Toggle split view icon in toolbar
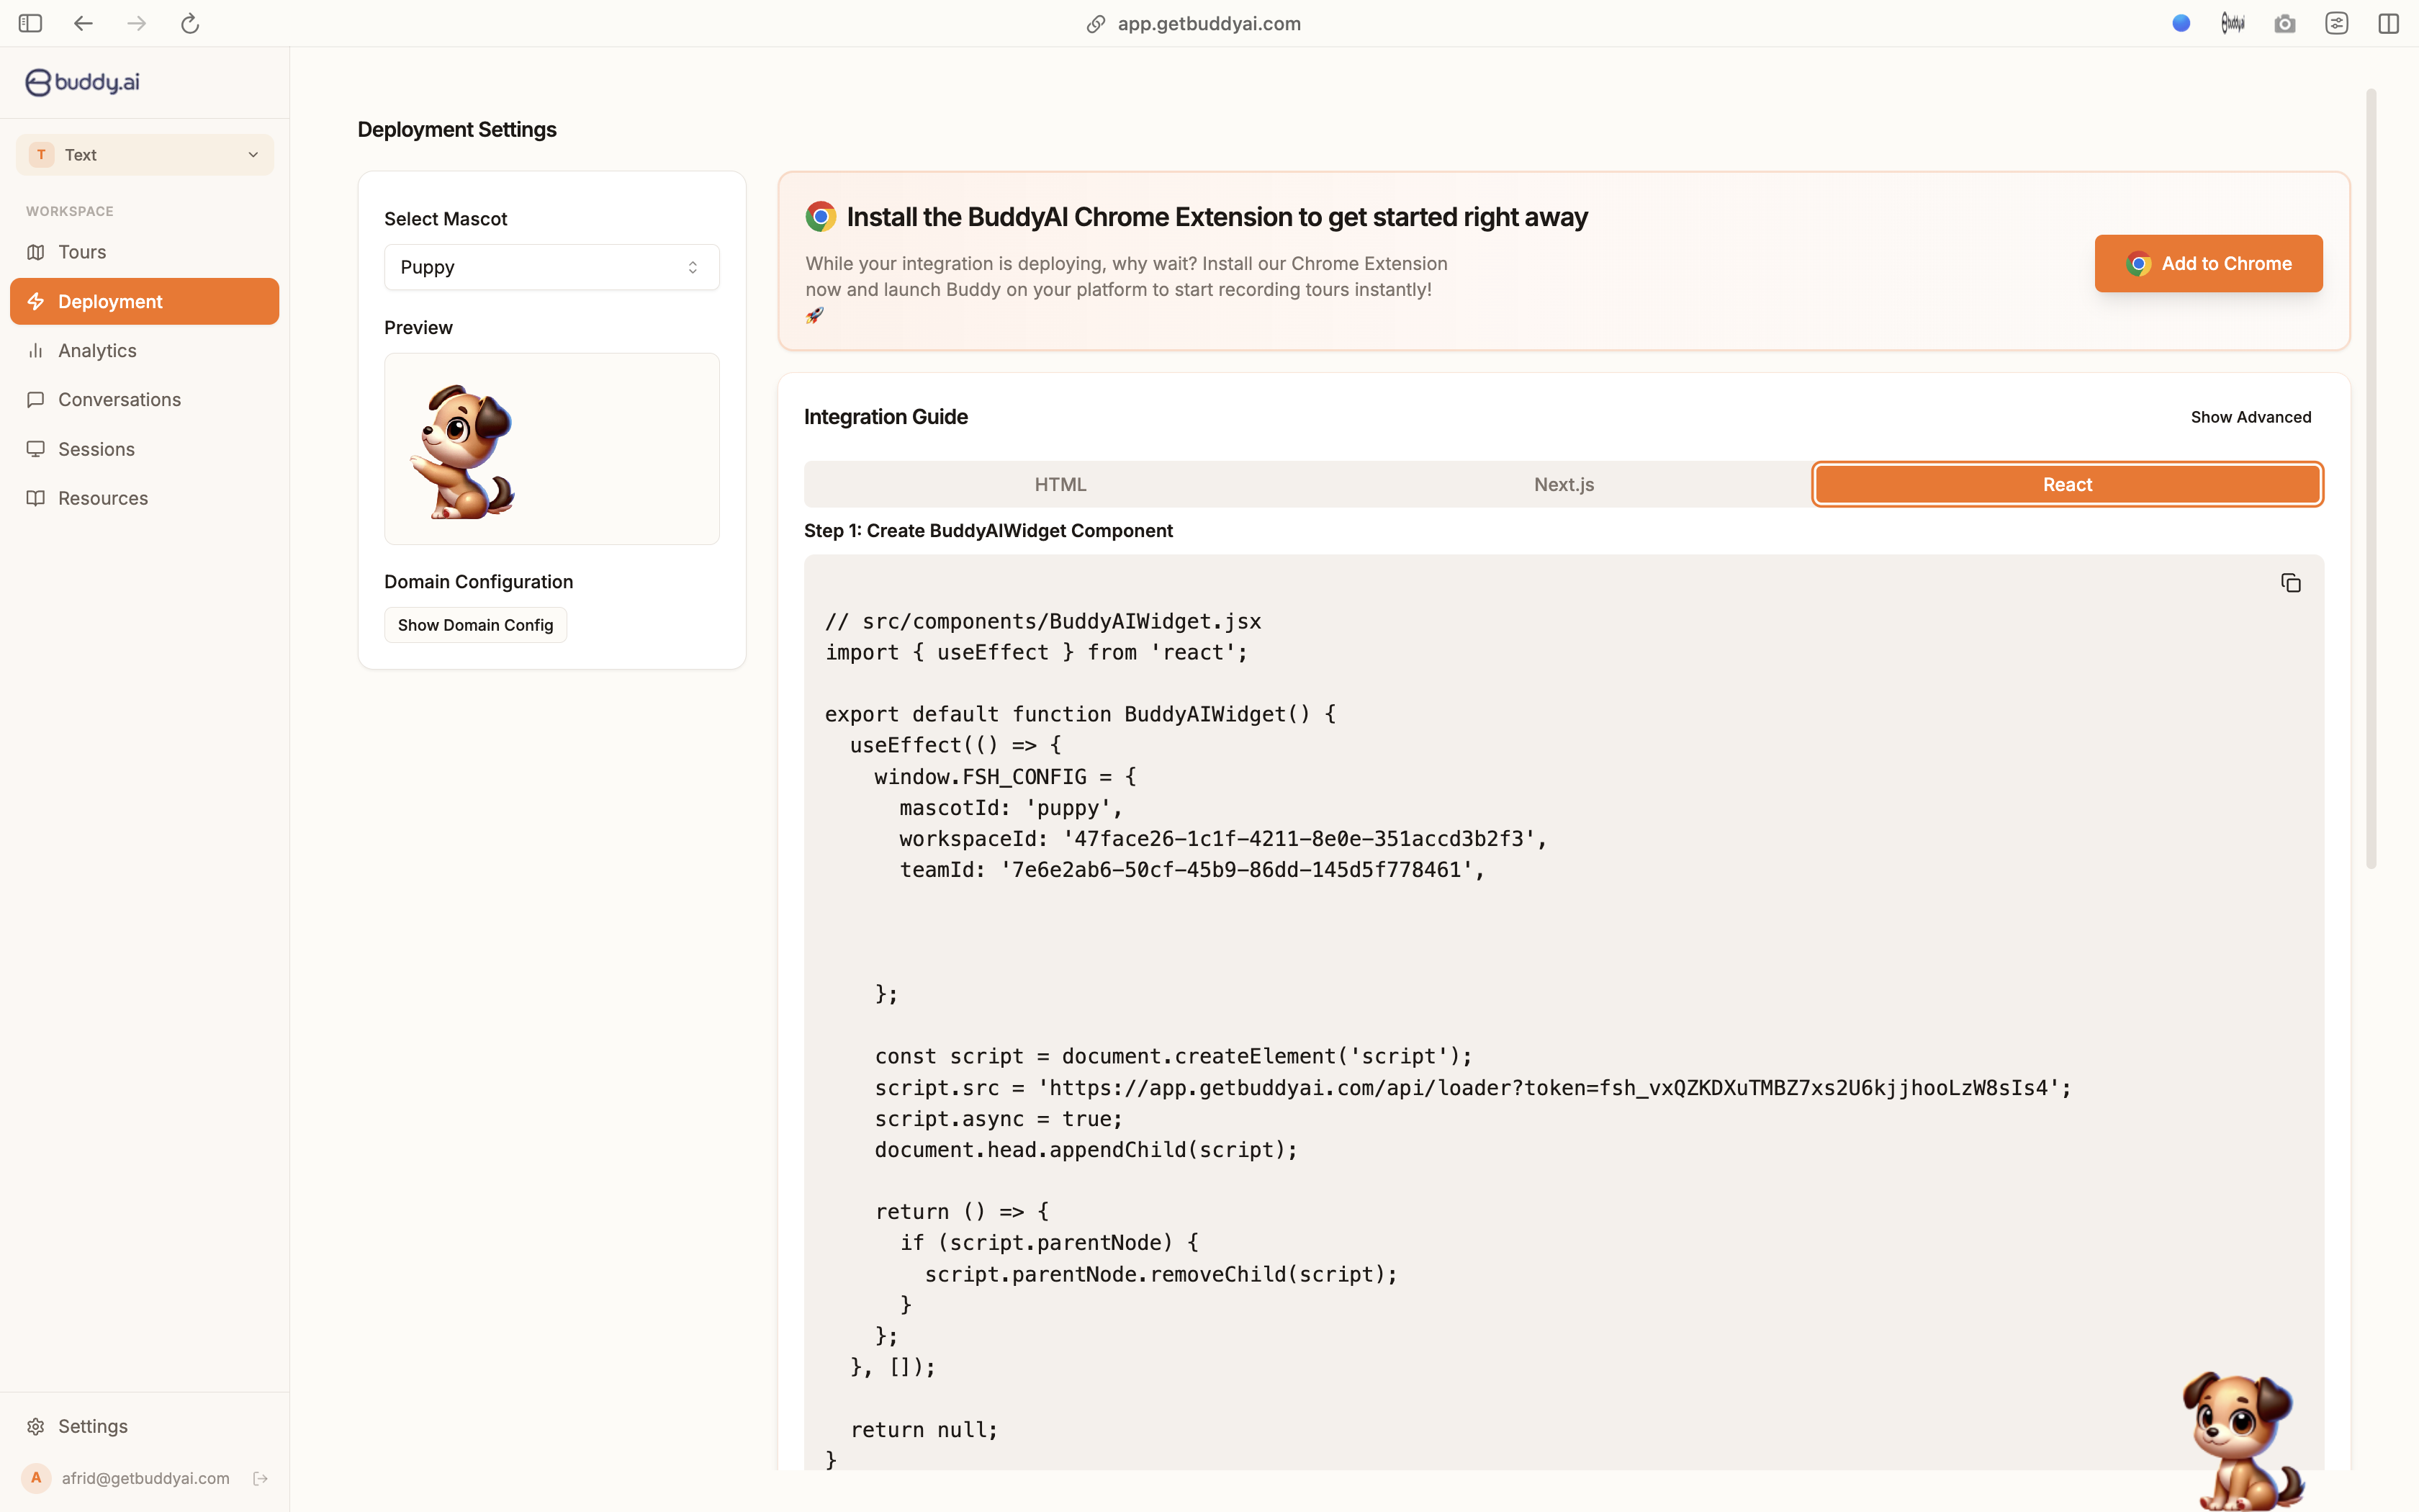The width and height of the screenshot is (2419, 1512). coord(2389,23)
